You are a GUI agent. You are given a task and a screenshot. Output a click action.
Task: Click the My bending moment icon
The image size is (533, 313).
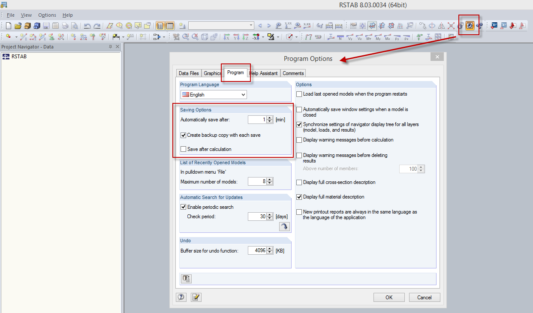378,37
